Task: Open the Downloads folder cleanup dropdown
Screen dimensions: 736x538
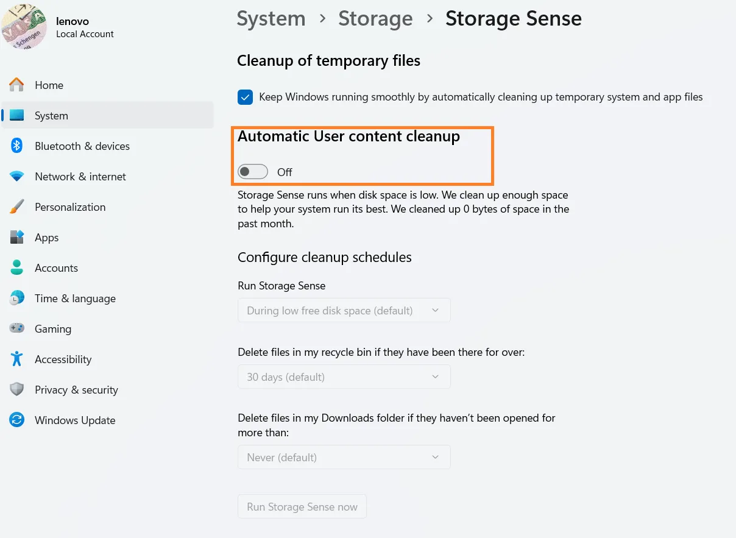Action: [344, 457]
